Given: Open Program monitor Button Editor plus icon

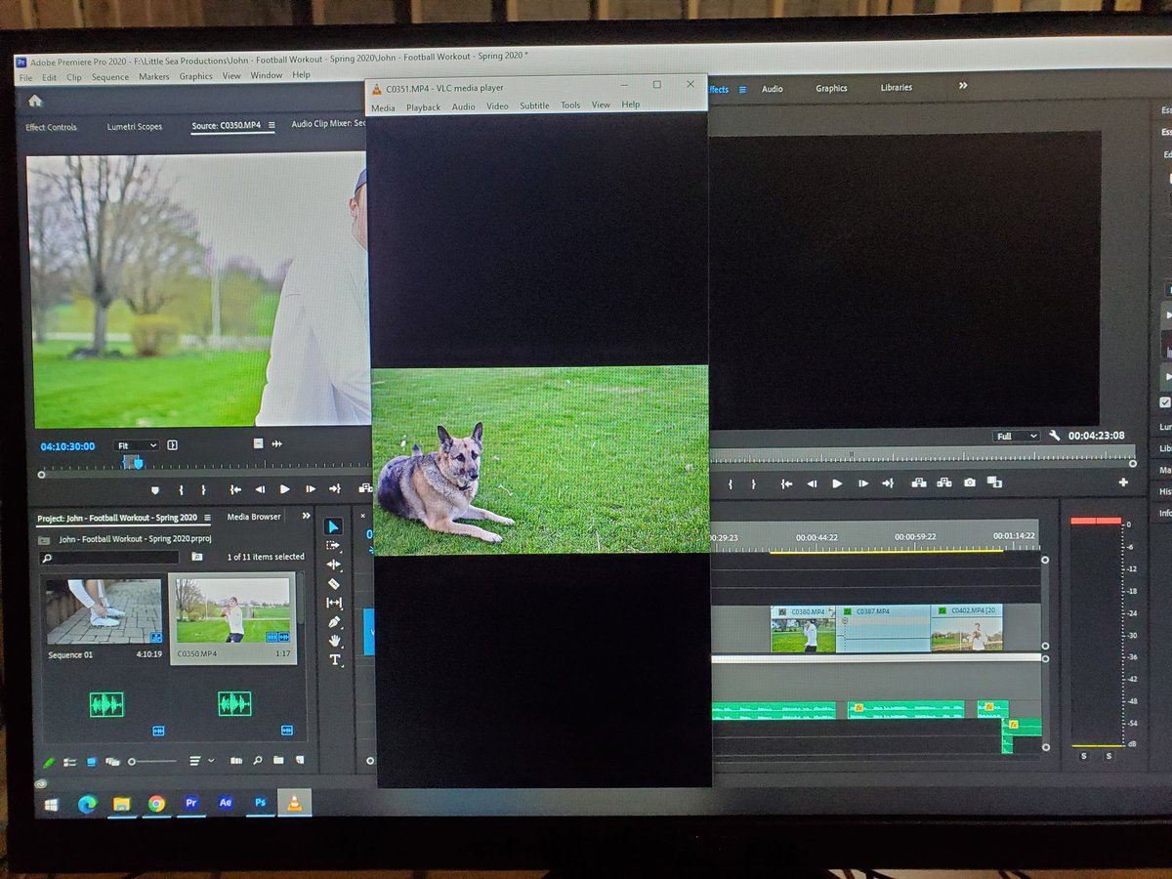Looking at the screenshot, I should [1123, 482].
